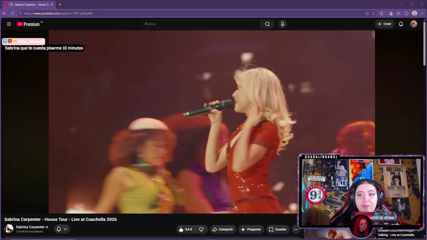
Task: Dislike the video
Action: tap(201, 229)
